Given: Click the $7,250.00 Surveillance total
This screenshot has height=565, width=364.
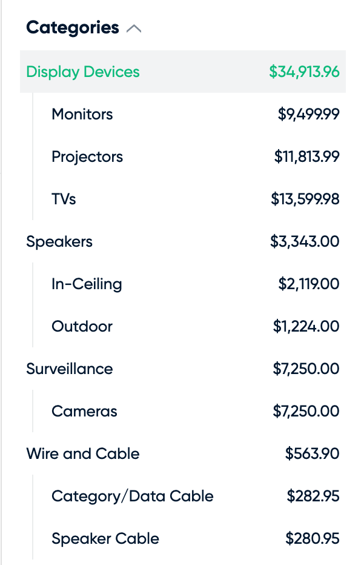Looking at the screenshot, I should 306,369.
